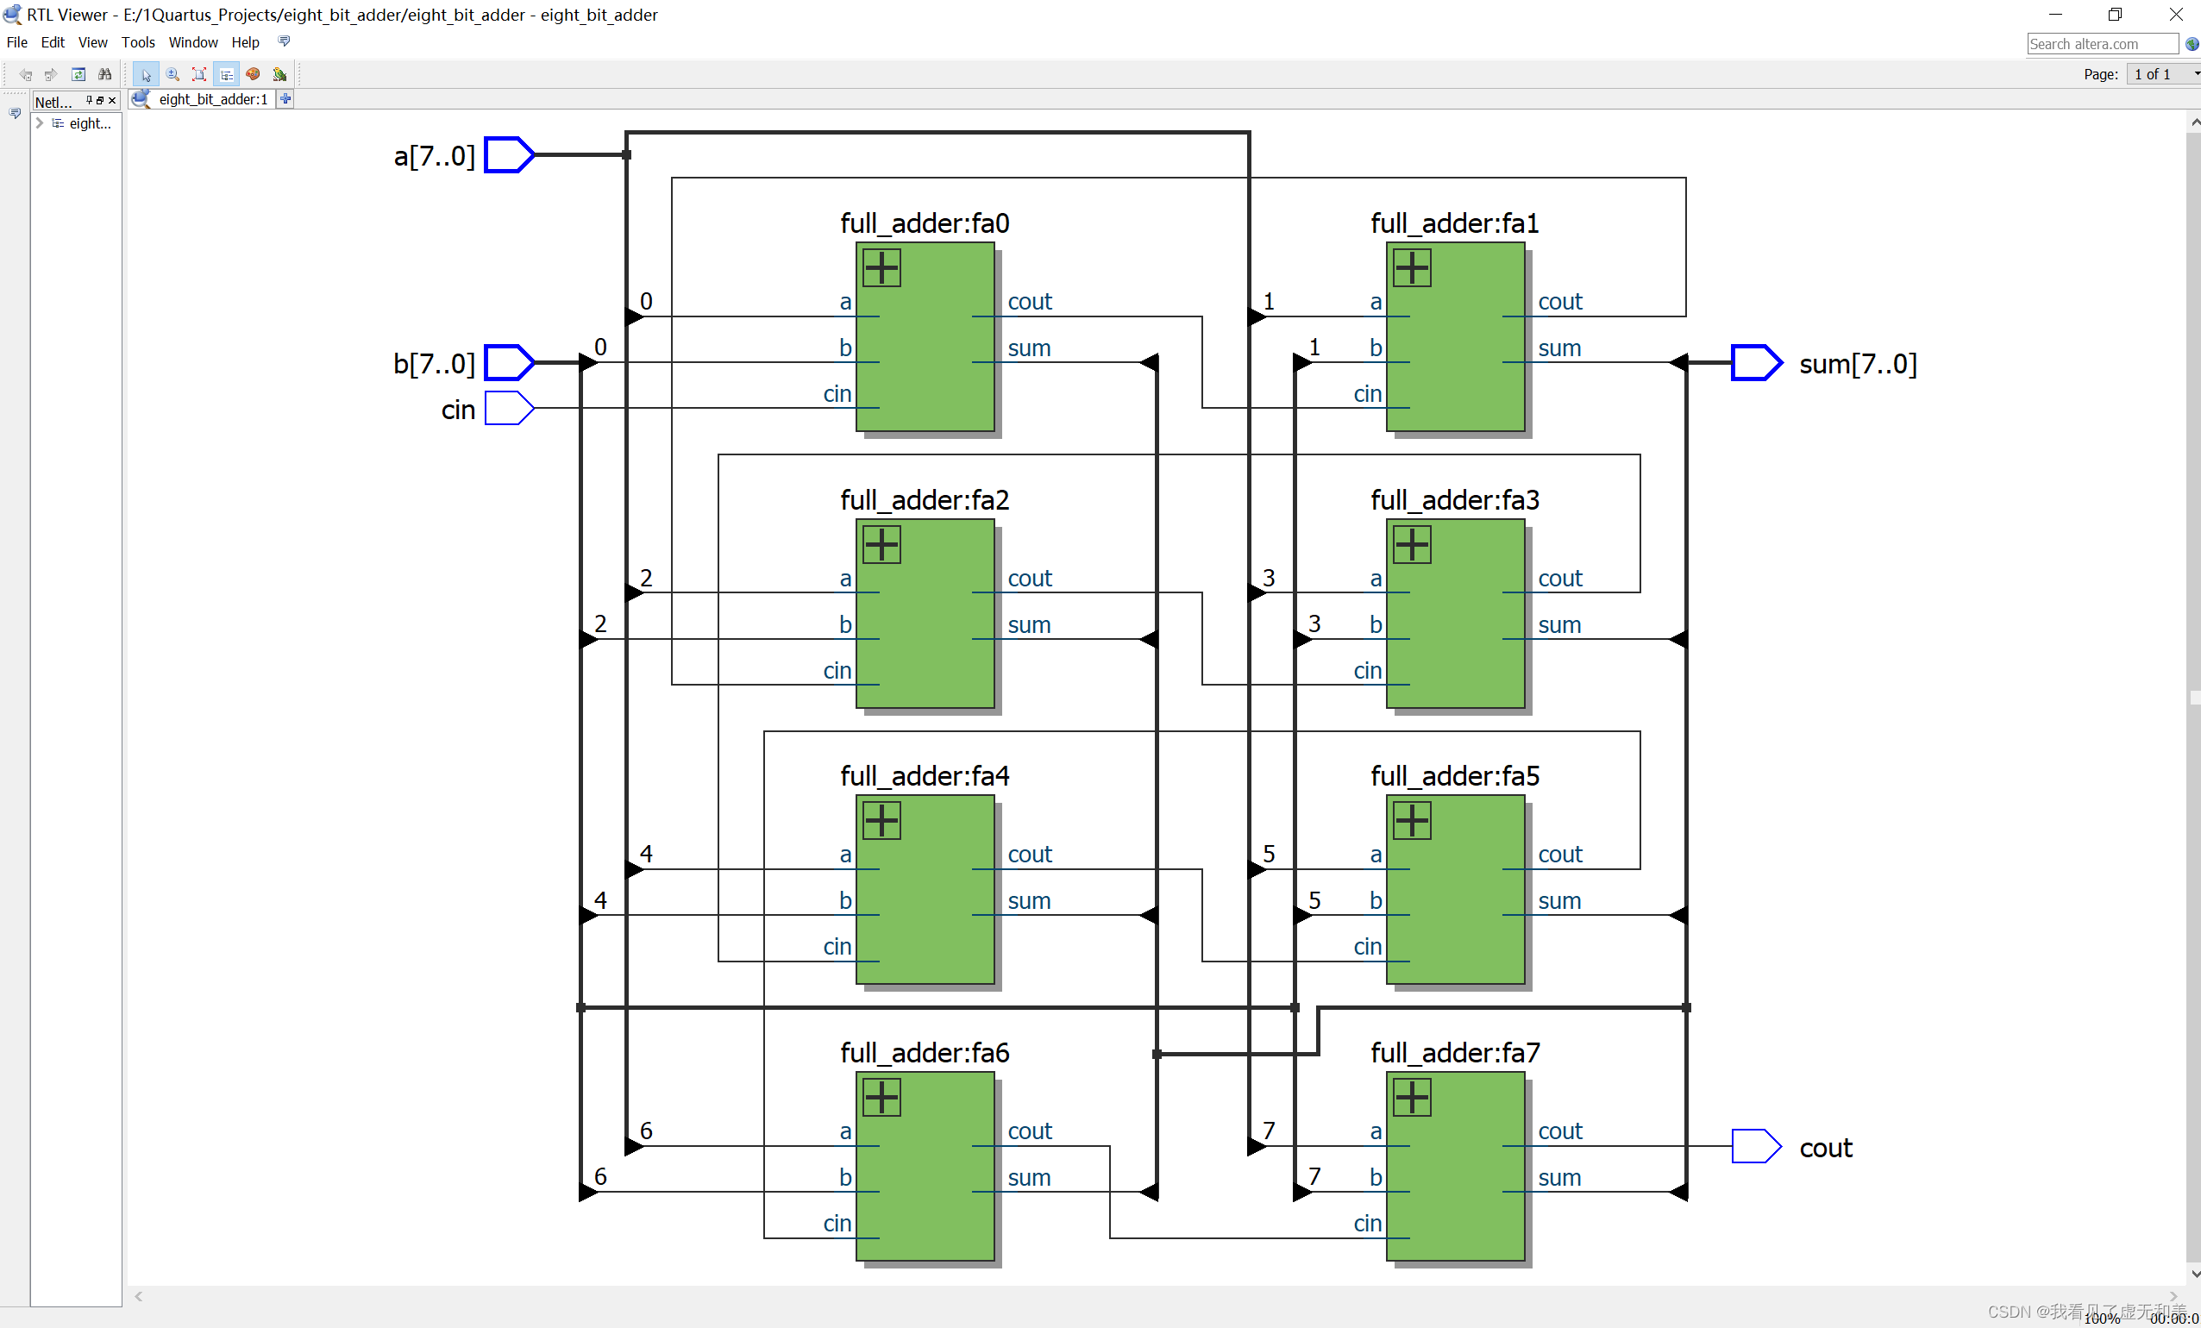
Task: Switch to the eight_bit_adder:1 tab
Action: (212, 99)
